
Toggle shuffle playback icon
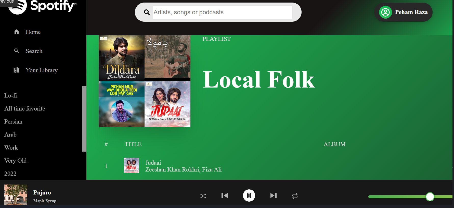tap(203, 196)
